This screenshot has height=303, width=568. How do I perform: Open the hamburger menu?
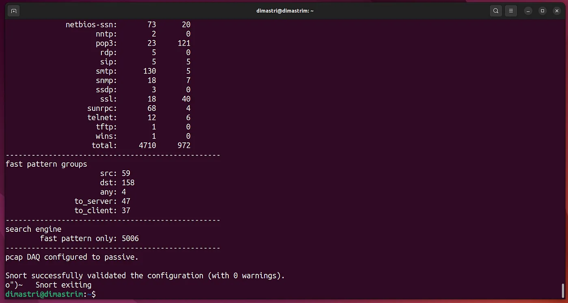[x=511, y=11]
